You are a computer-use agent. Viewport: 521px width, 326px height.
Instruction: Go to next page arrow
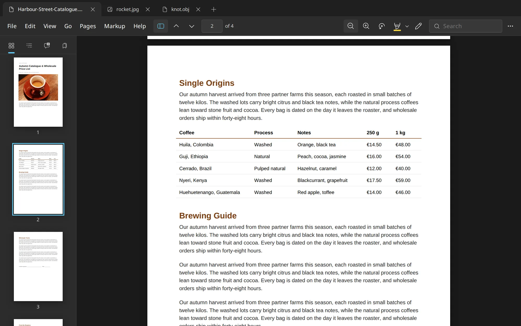tap(191, 26)
